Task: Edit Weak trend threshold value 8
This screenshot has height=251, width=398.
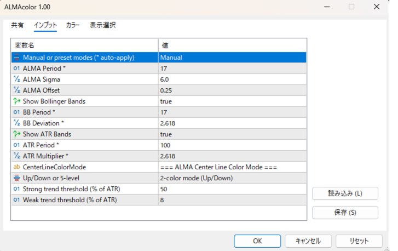Action: point(232,199)
